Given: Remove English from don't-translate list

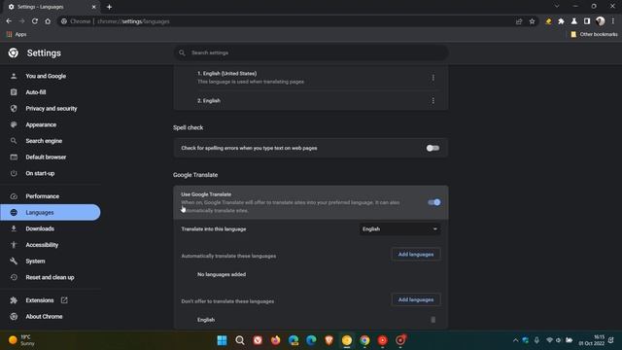Looking at the screenshot, I should (432, 320).
